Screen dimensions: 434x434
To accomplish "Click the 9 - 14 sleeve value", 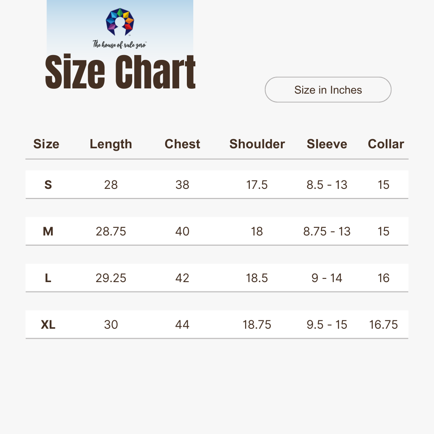I will (x=327, y=278).
